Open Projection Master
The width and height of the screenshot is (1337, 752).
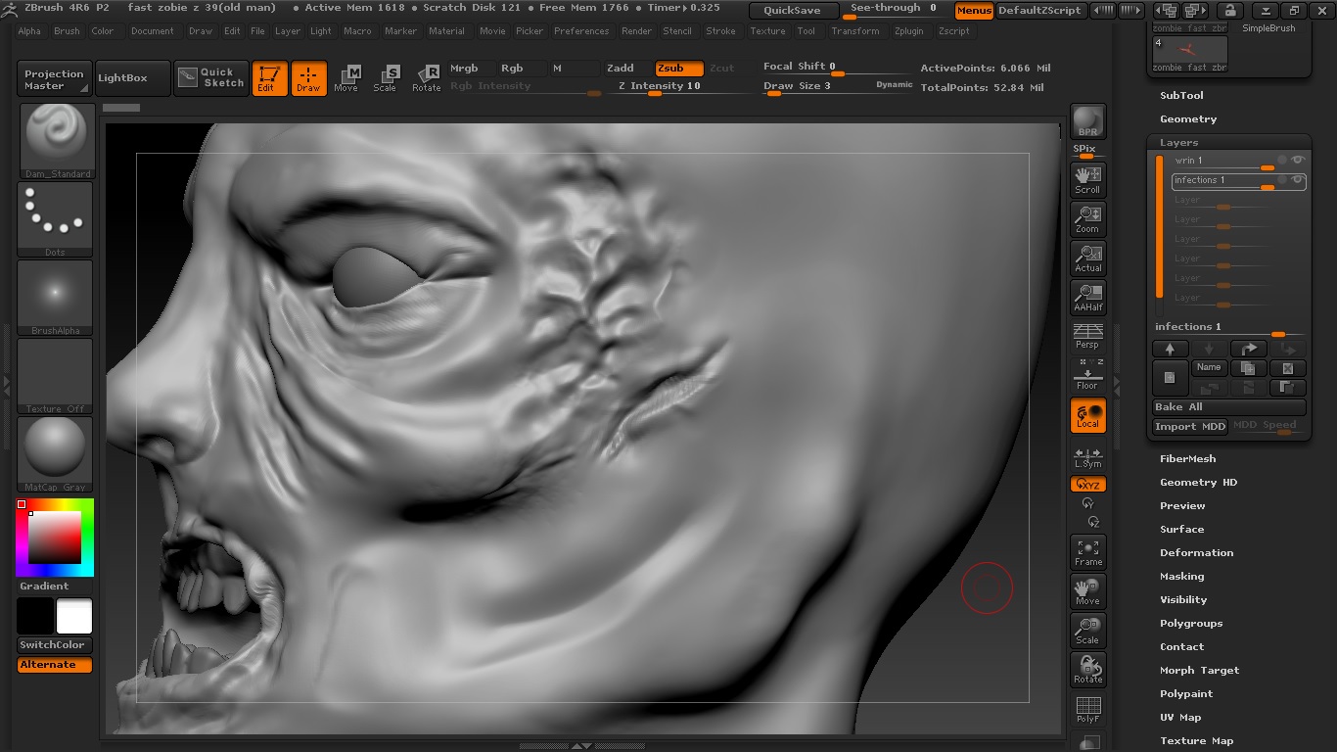[53, 78]
